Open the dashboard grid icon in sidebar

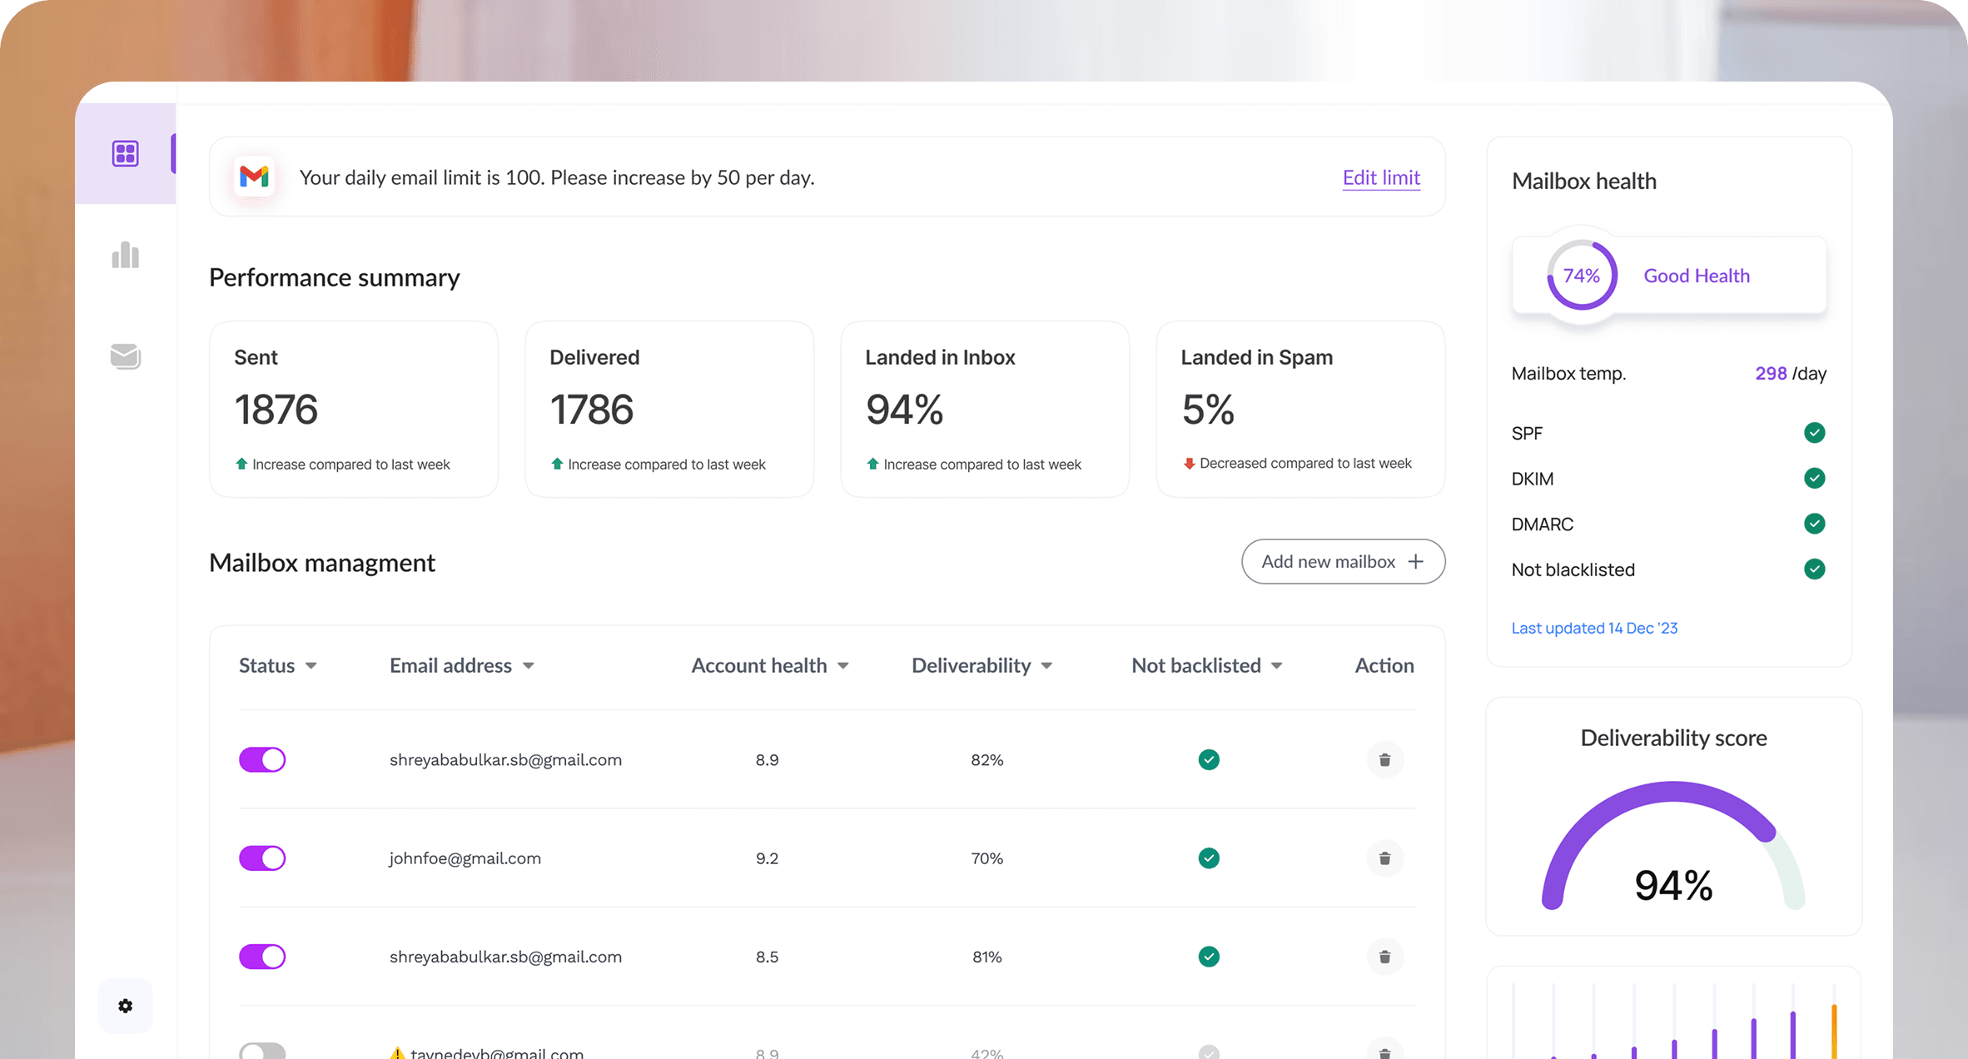[126, 153]
